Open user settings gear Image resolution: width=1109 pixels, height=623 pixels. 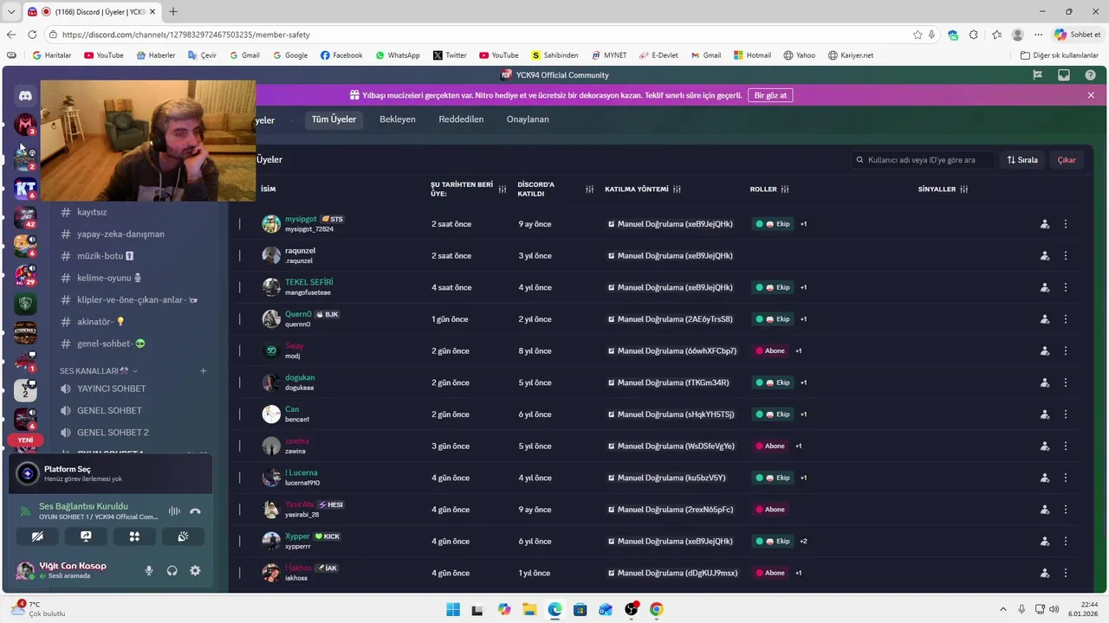195,570
